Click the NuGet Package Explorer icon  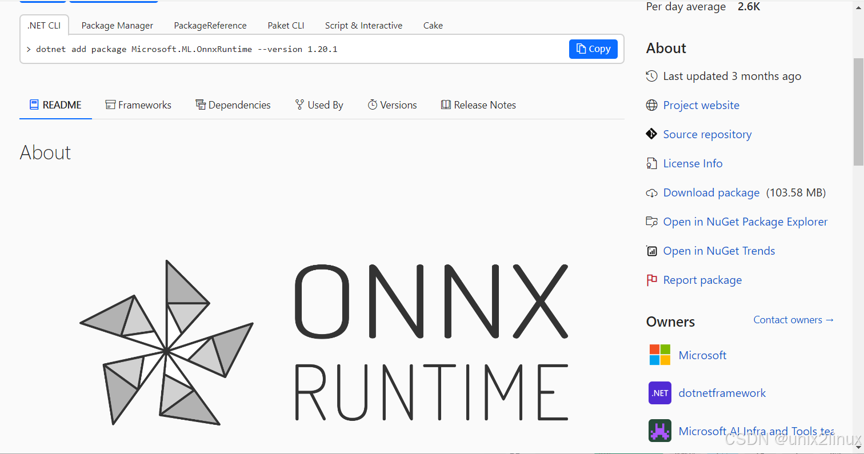pos(651,222)
